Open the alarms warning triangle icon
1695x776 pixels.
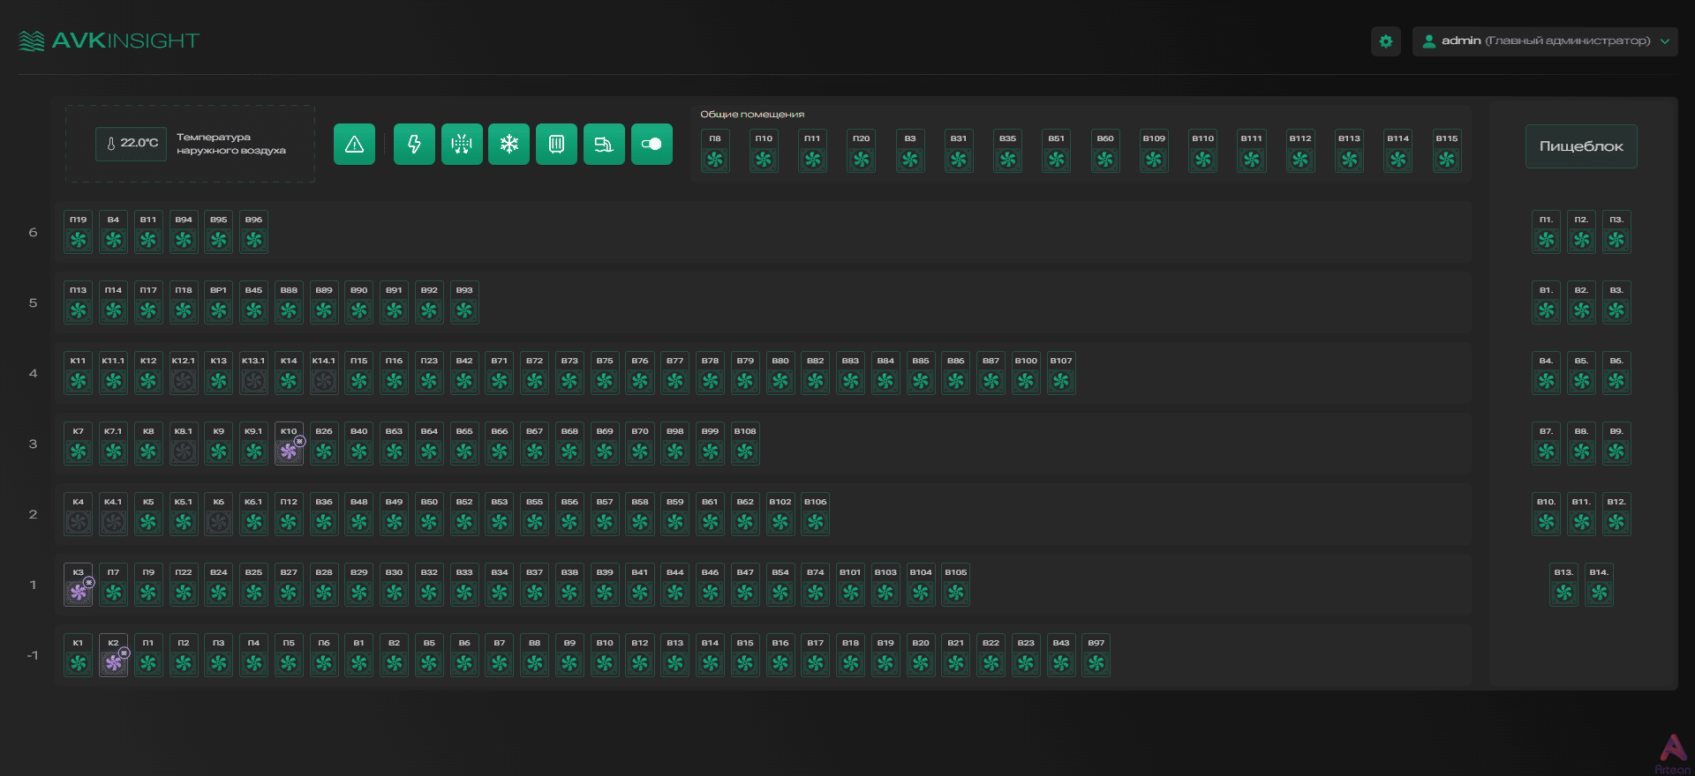point(354,144)
